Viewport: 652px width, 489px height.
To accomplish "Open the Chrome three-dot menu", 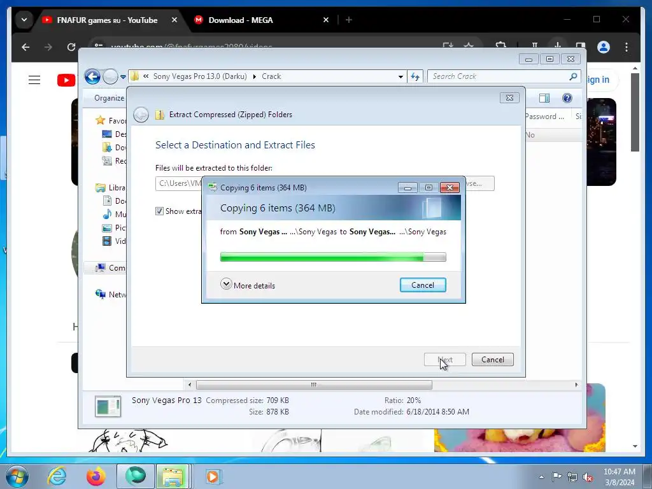I will [x=627, y=47].
